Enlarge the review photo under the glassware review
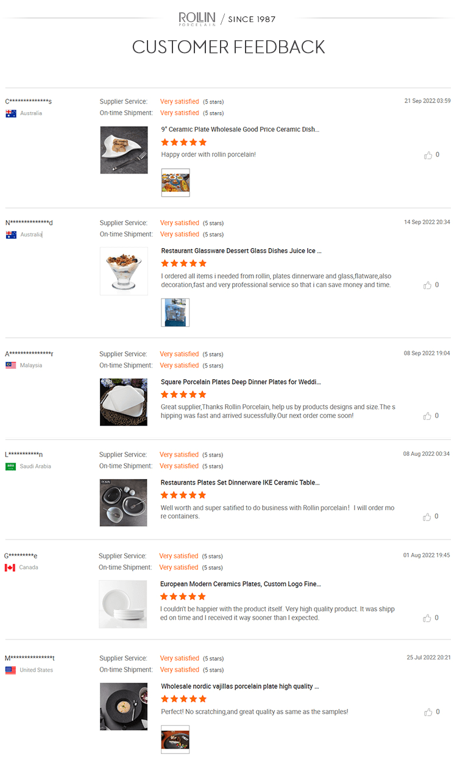This screenshot has width=457, height=768. [175, 313]
